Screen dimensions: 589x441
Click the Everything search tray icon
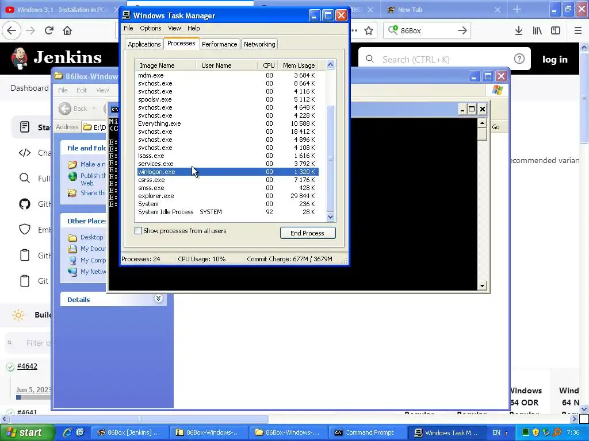[557, 432]
